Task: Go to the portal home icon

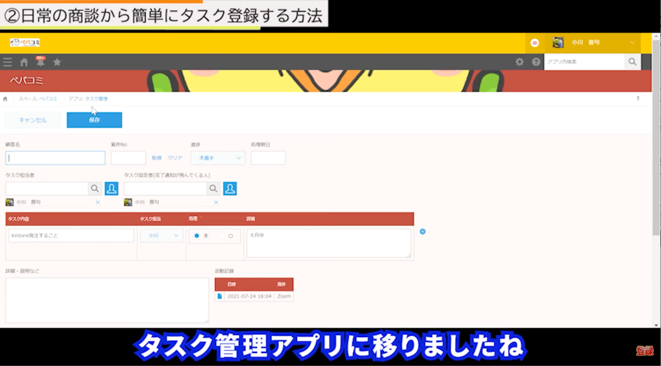Action: tap(24, 62)
